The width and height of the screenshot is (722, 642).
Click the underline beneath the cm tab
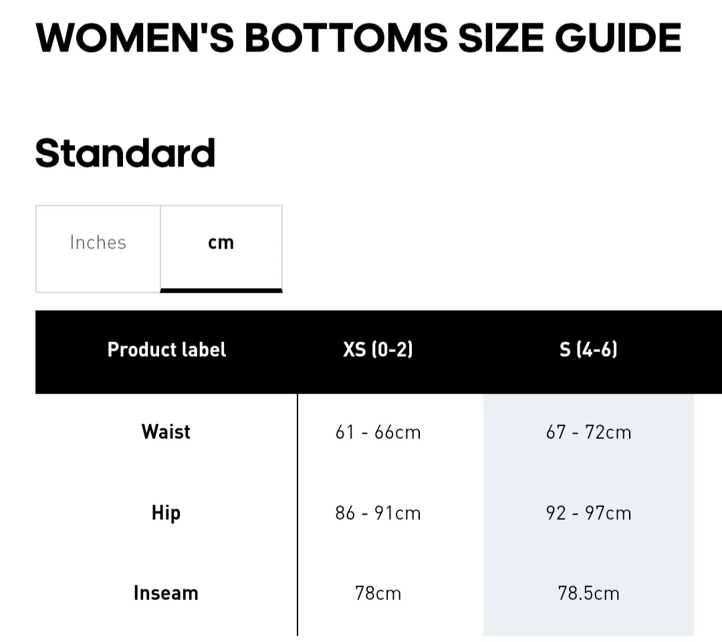point(221,291)
